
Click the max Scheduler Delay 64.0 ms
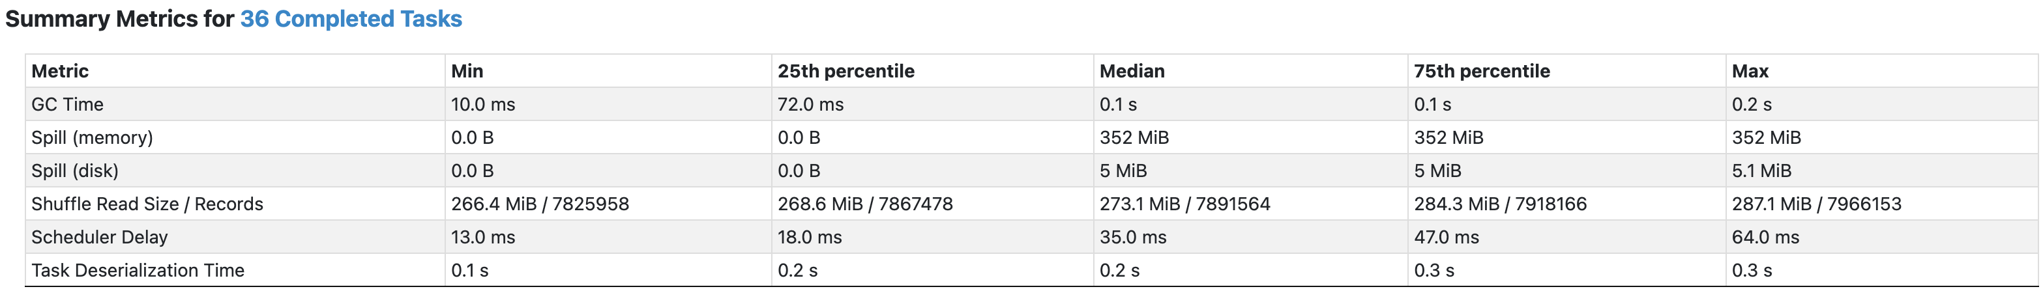coord(1765,238)
